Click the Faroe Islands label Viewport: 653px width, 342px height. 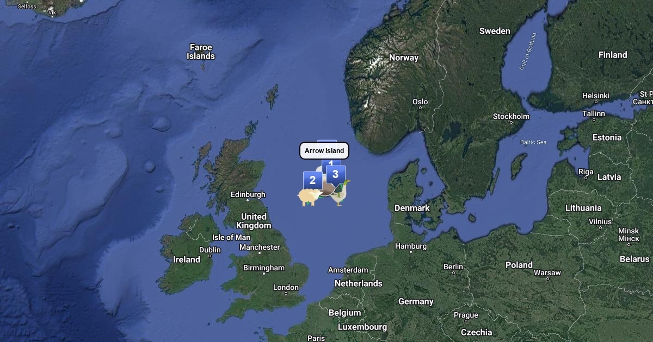tap(201, 52)
